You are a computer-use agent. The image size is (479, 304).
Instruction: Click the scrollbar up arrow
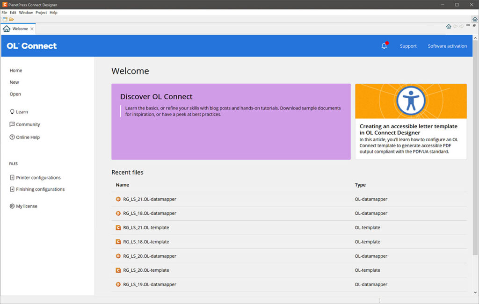(475, 37)
